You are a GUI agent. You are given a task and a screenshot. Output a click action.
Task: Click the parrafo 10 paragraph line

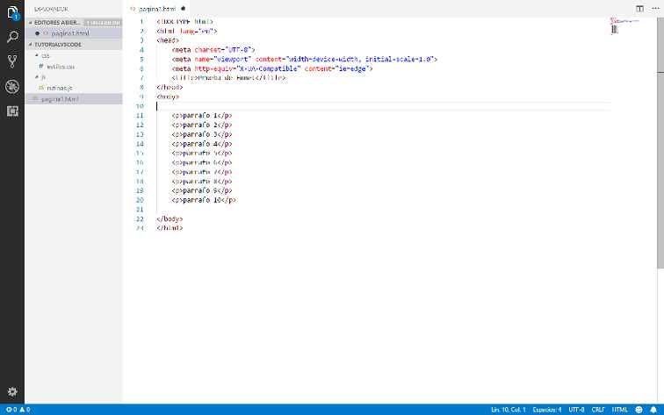coord(204,200)
